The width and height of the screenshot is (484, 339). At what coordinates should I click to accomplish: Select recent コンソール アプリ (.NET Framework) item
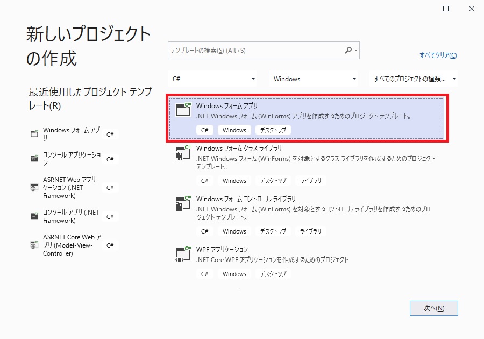pyautogui.click(x=70, y=216)
